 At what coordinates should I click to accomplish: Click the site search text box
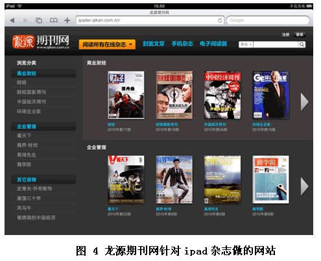pos(276,44)
